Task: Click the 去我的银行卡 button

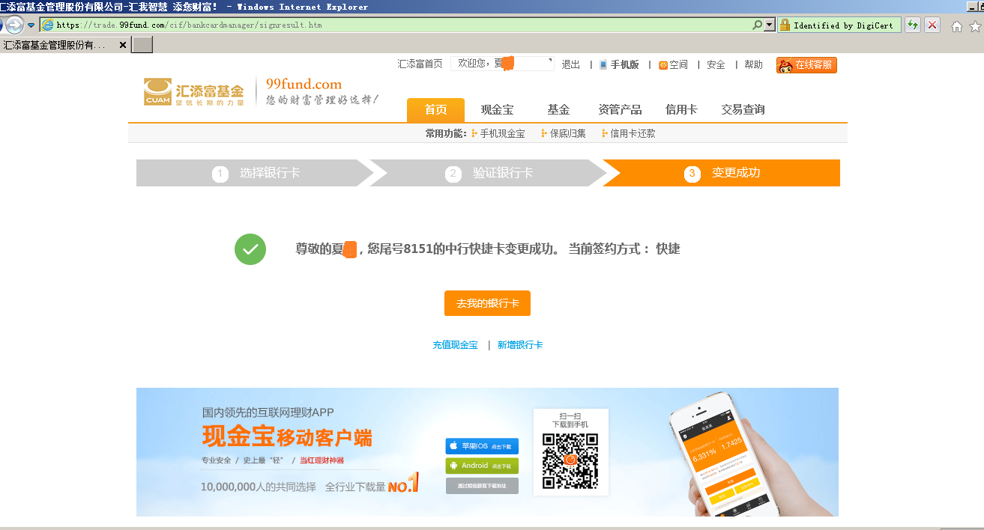Action: [487, 303]
